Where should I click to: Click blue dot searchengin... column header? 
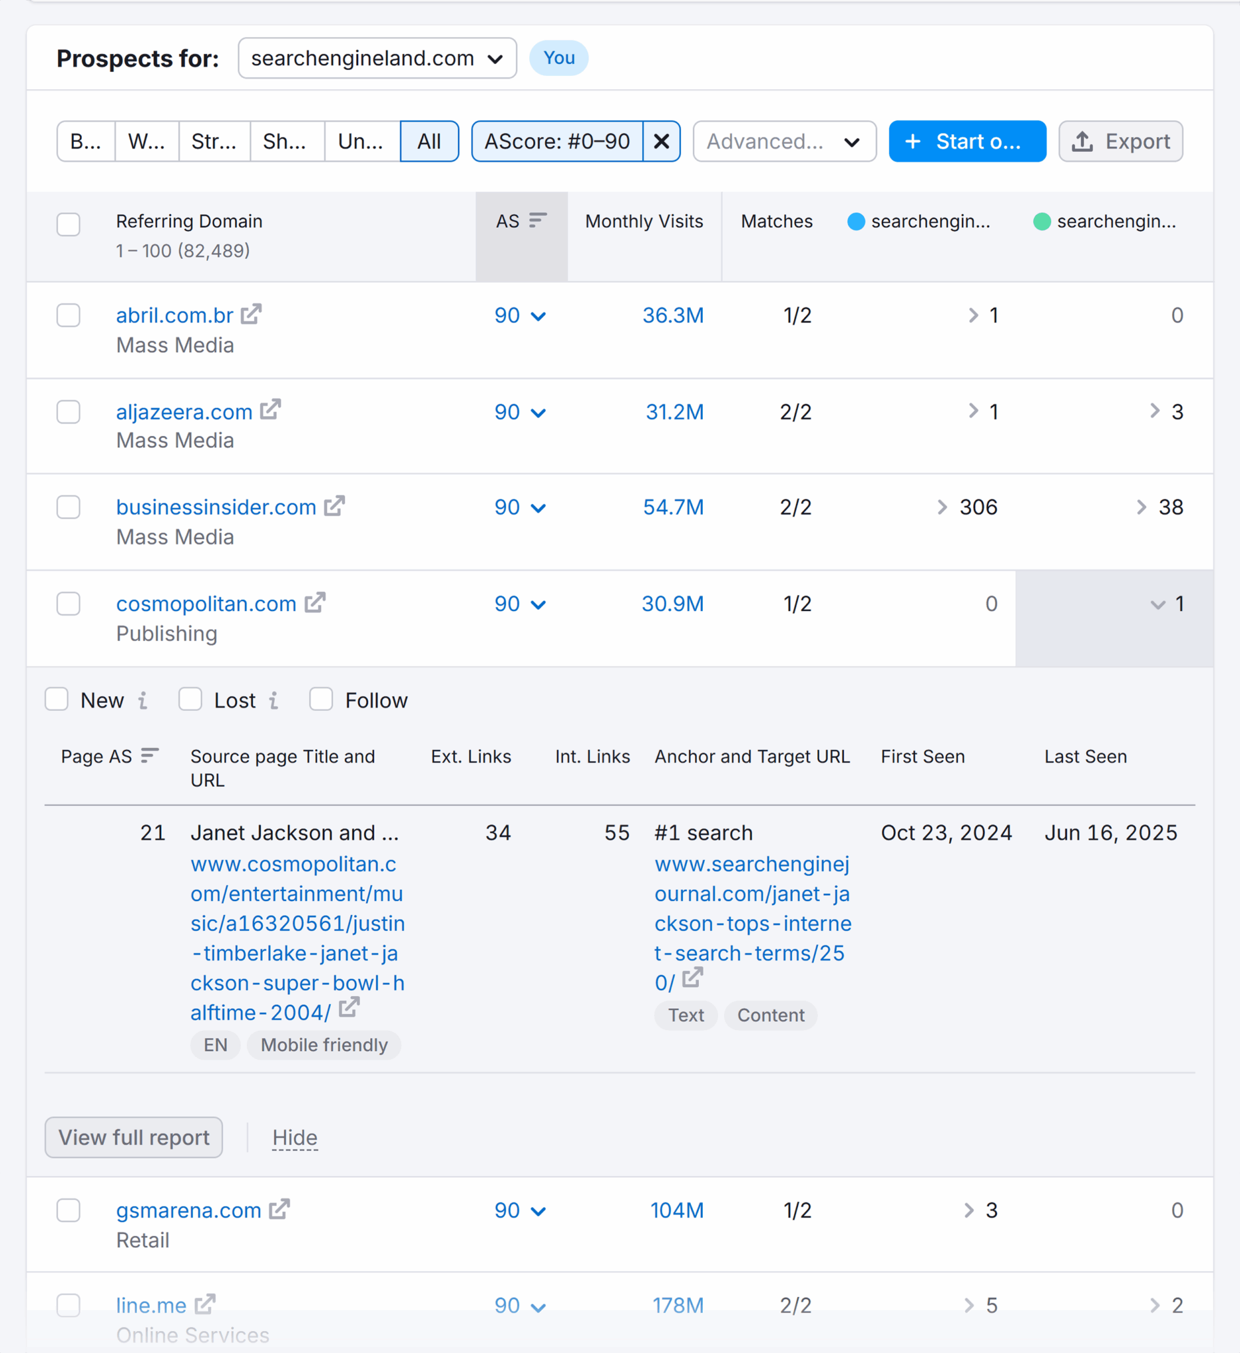click(918, 221)
